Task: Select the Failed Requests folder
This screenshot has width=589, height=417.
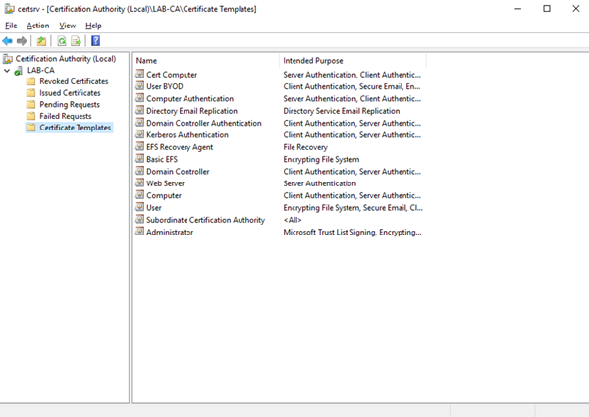Action: (67, 116)
